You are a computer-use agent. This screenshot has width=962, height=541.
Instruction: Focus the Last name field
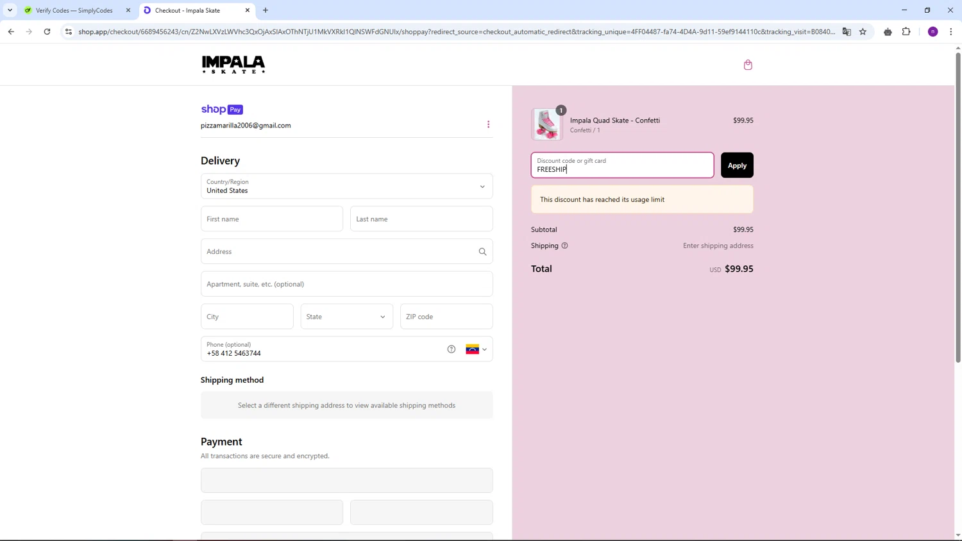click(x=421, y=219)
